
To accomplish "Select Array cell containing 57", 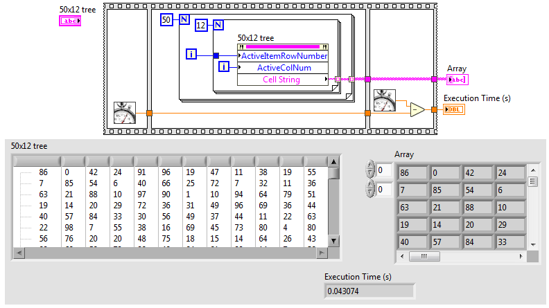I will [x=445, y=242].
